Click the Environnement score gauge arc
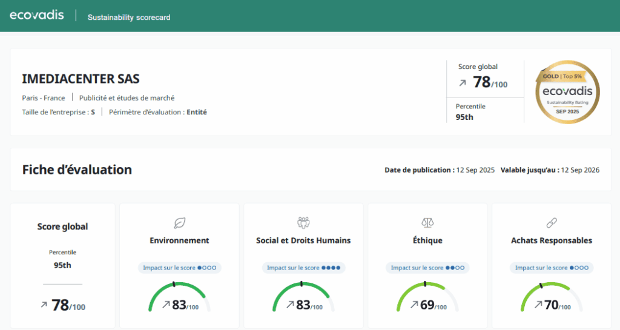 [179, 285]
